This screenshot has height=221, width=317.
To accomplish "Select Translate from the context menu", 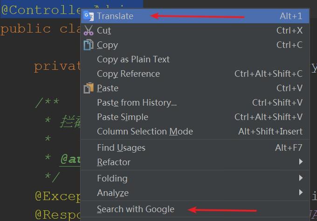I will [115, 16].
